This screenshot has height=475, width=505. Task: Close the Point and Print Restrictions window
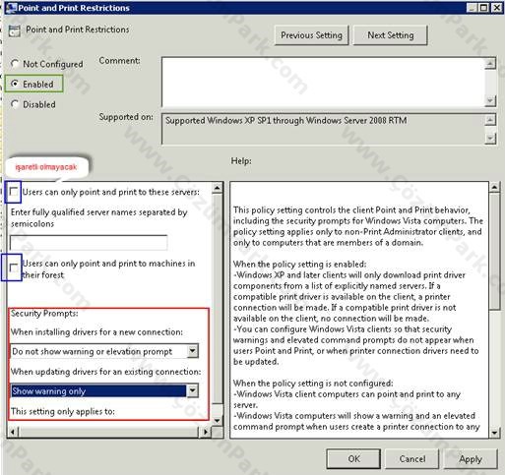click(497, 8)
